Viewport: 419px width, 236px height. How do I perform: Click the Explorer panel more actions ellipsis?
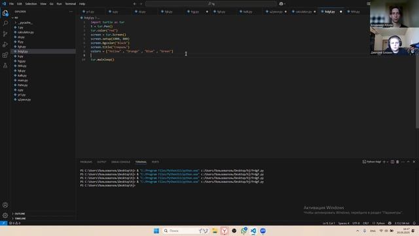(71, 12)
